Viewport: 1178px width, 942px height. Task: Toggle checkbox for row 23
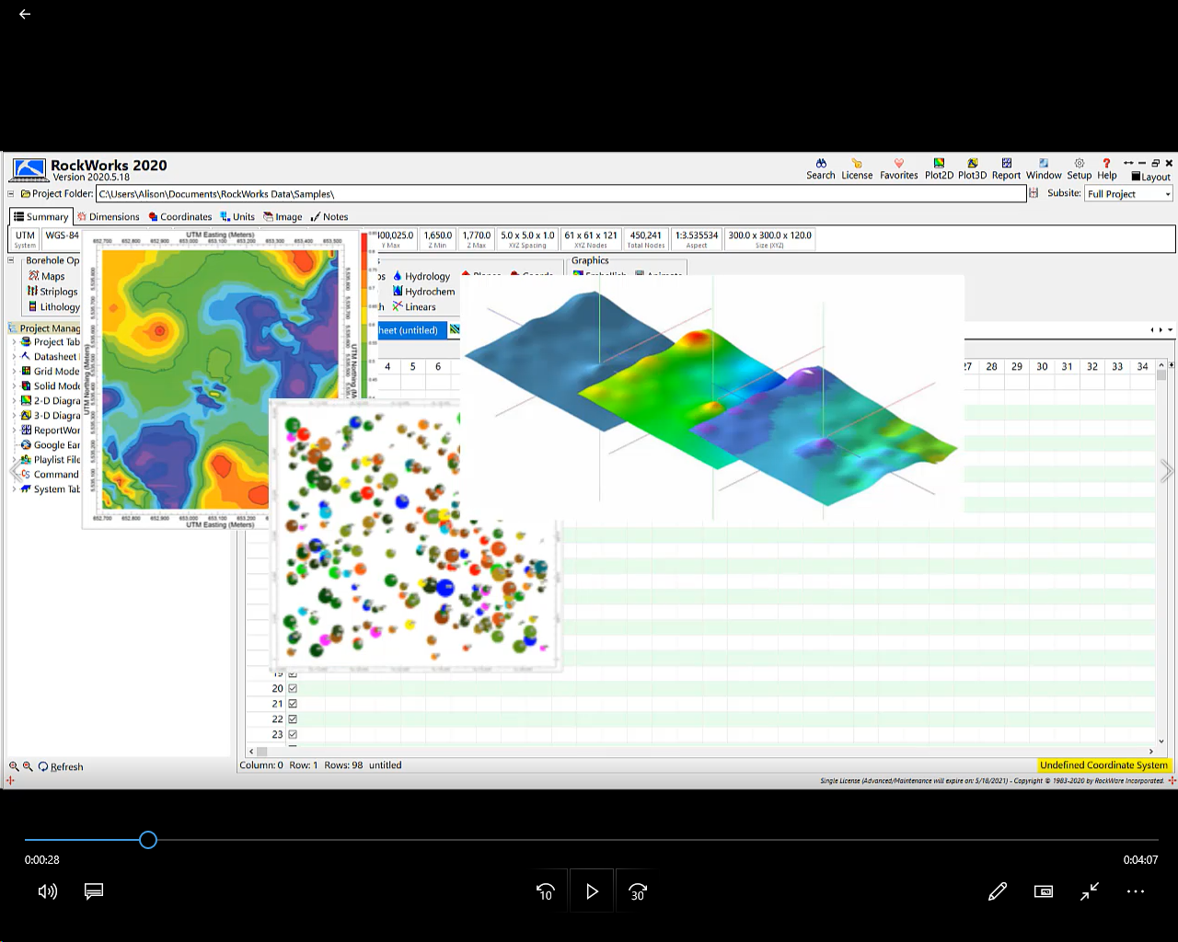click(x=293, y=734)
